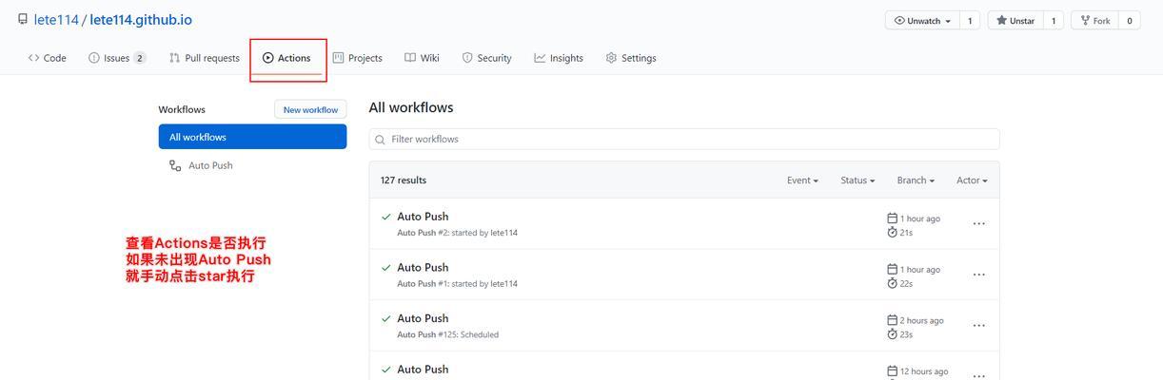This screenshot has height=380, width=1163.
Task: Click the 127 results text
Action: (x=404, y=180)
